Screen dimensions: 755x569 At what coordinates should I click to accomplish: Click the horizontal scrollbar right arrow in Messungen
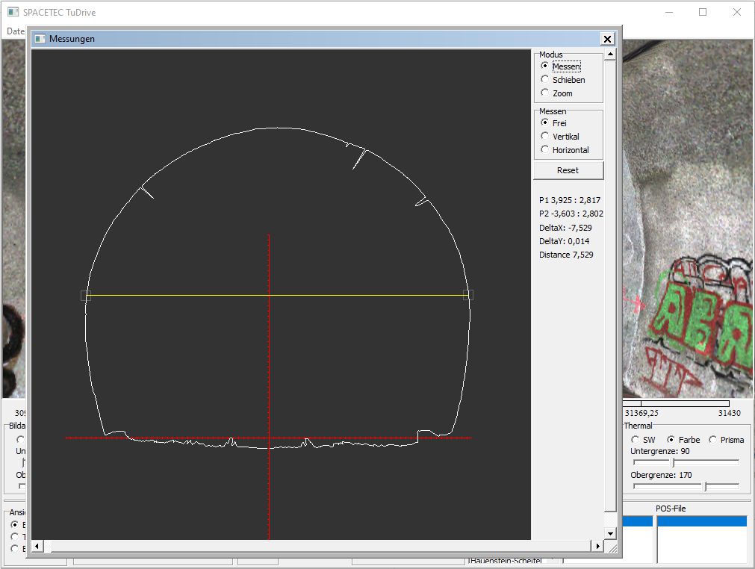597,546
